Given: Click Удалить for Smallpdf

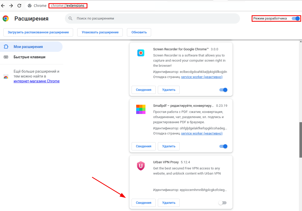Looking at the screenshot, I should point(169,146).
